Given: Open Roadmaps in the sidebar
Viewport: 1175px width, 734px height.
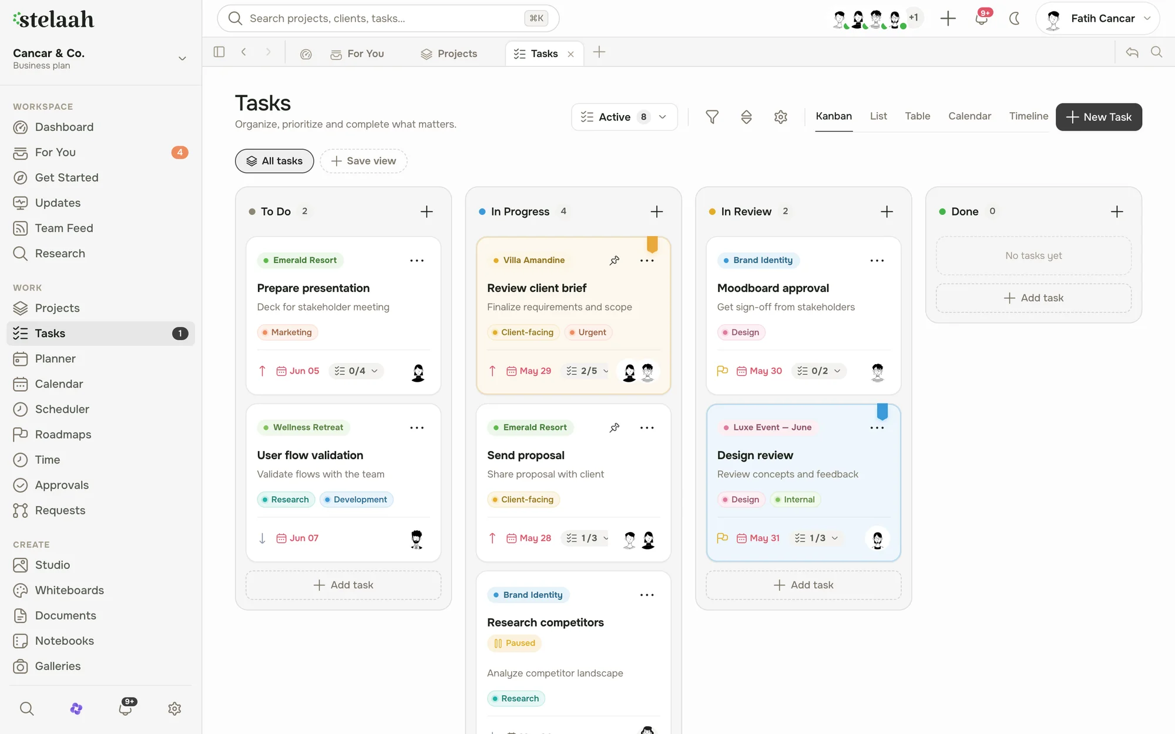Looking at the screenshot, I should pyautogui.click(x=100, y=434).
